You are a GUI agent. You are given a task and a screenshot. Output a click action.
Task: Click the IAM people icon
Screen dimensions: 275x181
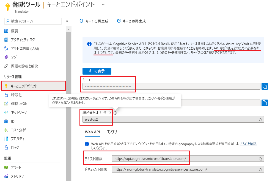[6, 49]
